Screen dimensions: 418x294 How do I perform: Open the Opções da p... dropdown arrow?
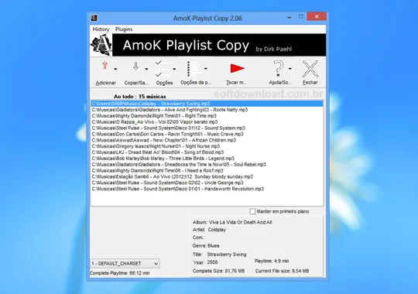pos(206,69)
